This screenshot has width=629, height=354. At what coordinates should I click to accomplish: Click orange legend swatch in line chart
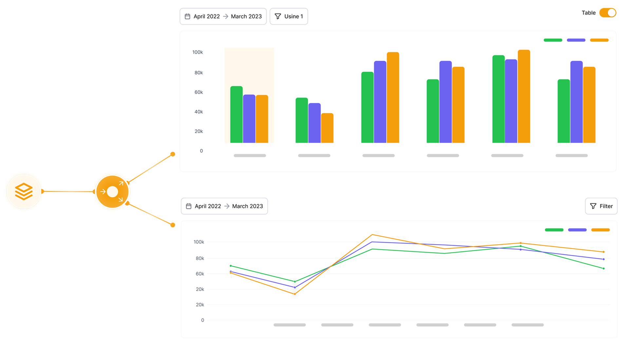(600, 230)
